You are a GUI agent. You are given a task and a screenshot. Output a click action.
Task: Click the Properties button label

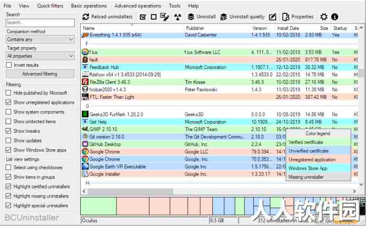302,17
